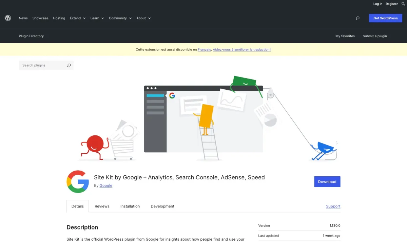Submit search via plugin search magnifier icon
407x242 pixels.
pyautogui.click(x=69, y=65)
